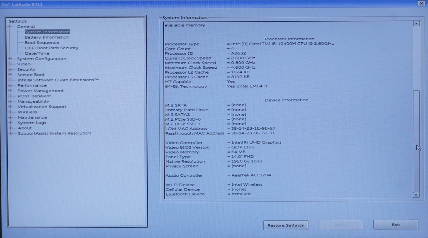The image size is (428, 238).
Task: Expand SupportAssist System Resolution node
Action: [x=10, y=133]
